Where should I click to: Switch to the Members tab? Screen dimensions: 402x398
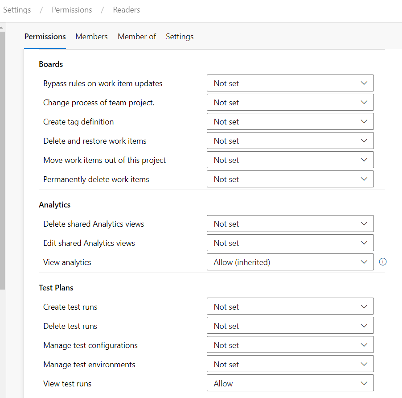91,37
